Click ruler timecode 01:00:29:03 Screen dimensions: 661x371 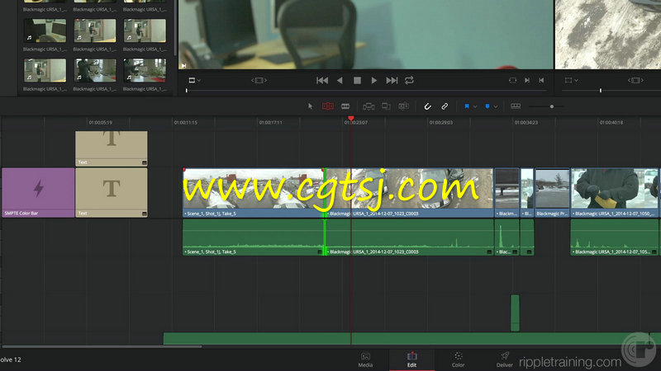(441, 122)
